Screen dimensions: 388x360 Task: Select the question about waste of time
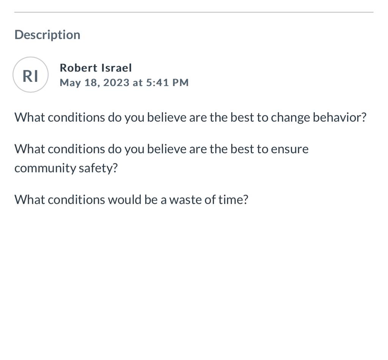coord(131,200)
